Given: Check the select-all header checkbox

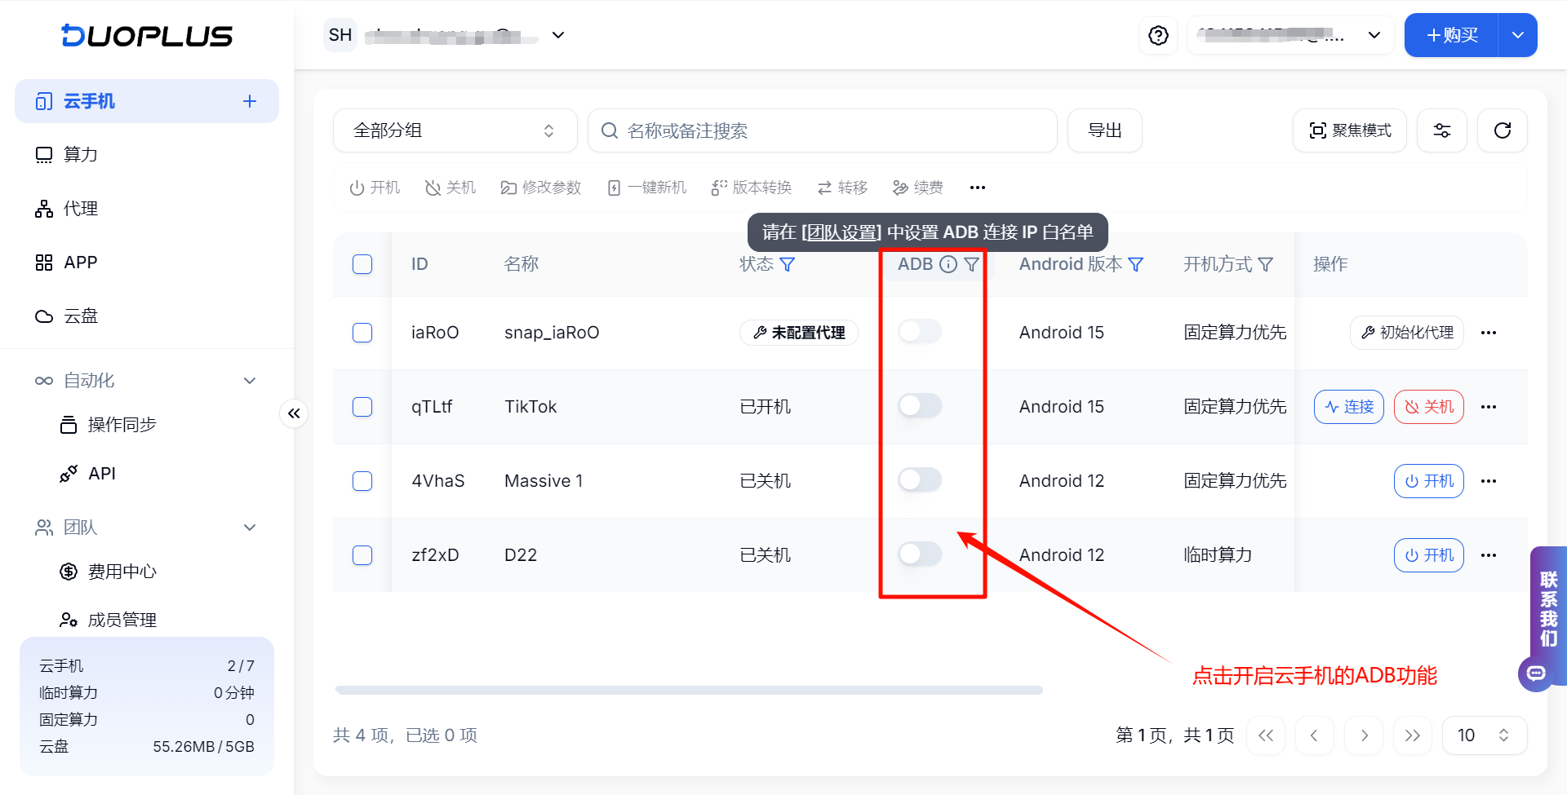Looking at the screenshot, I should click(362, 264).
